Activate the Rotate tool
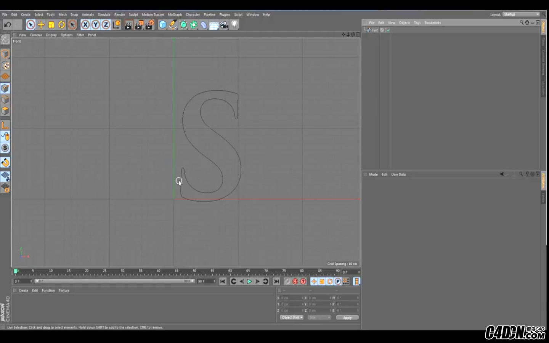Viewport: 549px width, 343px height. 61,25
